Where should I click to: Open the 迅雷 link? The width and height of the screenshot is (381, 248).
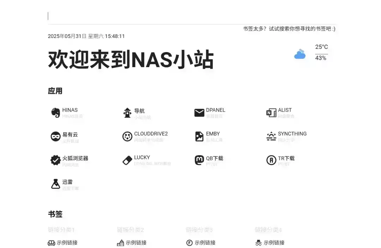point(67,182)
